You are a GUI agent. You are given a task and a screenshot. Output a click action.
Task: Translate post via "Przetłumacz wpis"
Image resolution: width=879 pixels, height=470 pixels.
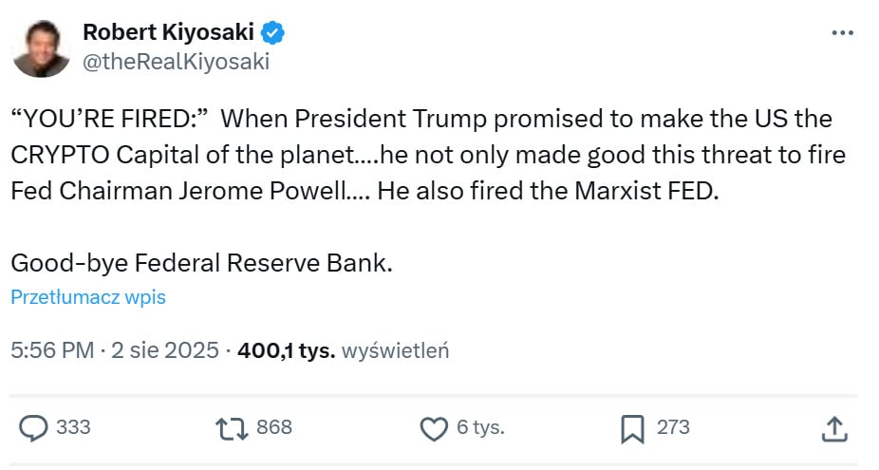tap(88, 297)
